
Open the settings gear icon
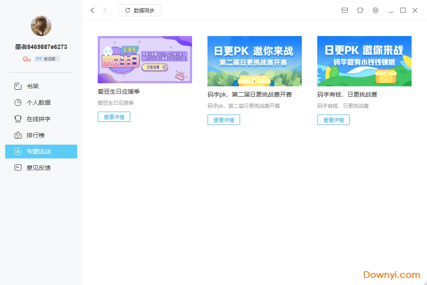click(375, 10)
